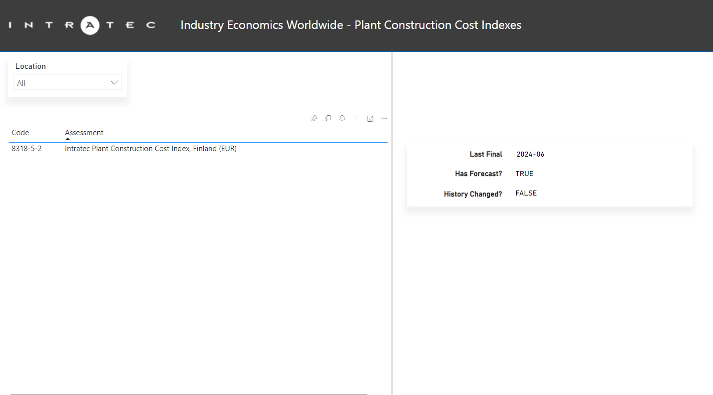
Task: Copy the visual using the copy icon
Action: 328,118
